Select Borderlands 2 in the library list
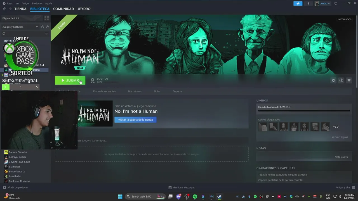The height and width of the screenshot is (201, 358). pyautogui.click(x=17, y=171)
